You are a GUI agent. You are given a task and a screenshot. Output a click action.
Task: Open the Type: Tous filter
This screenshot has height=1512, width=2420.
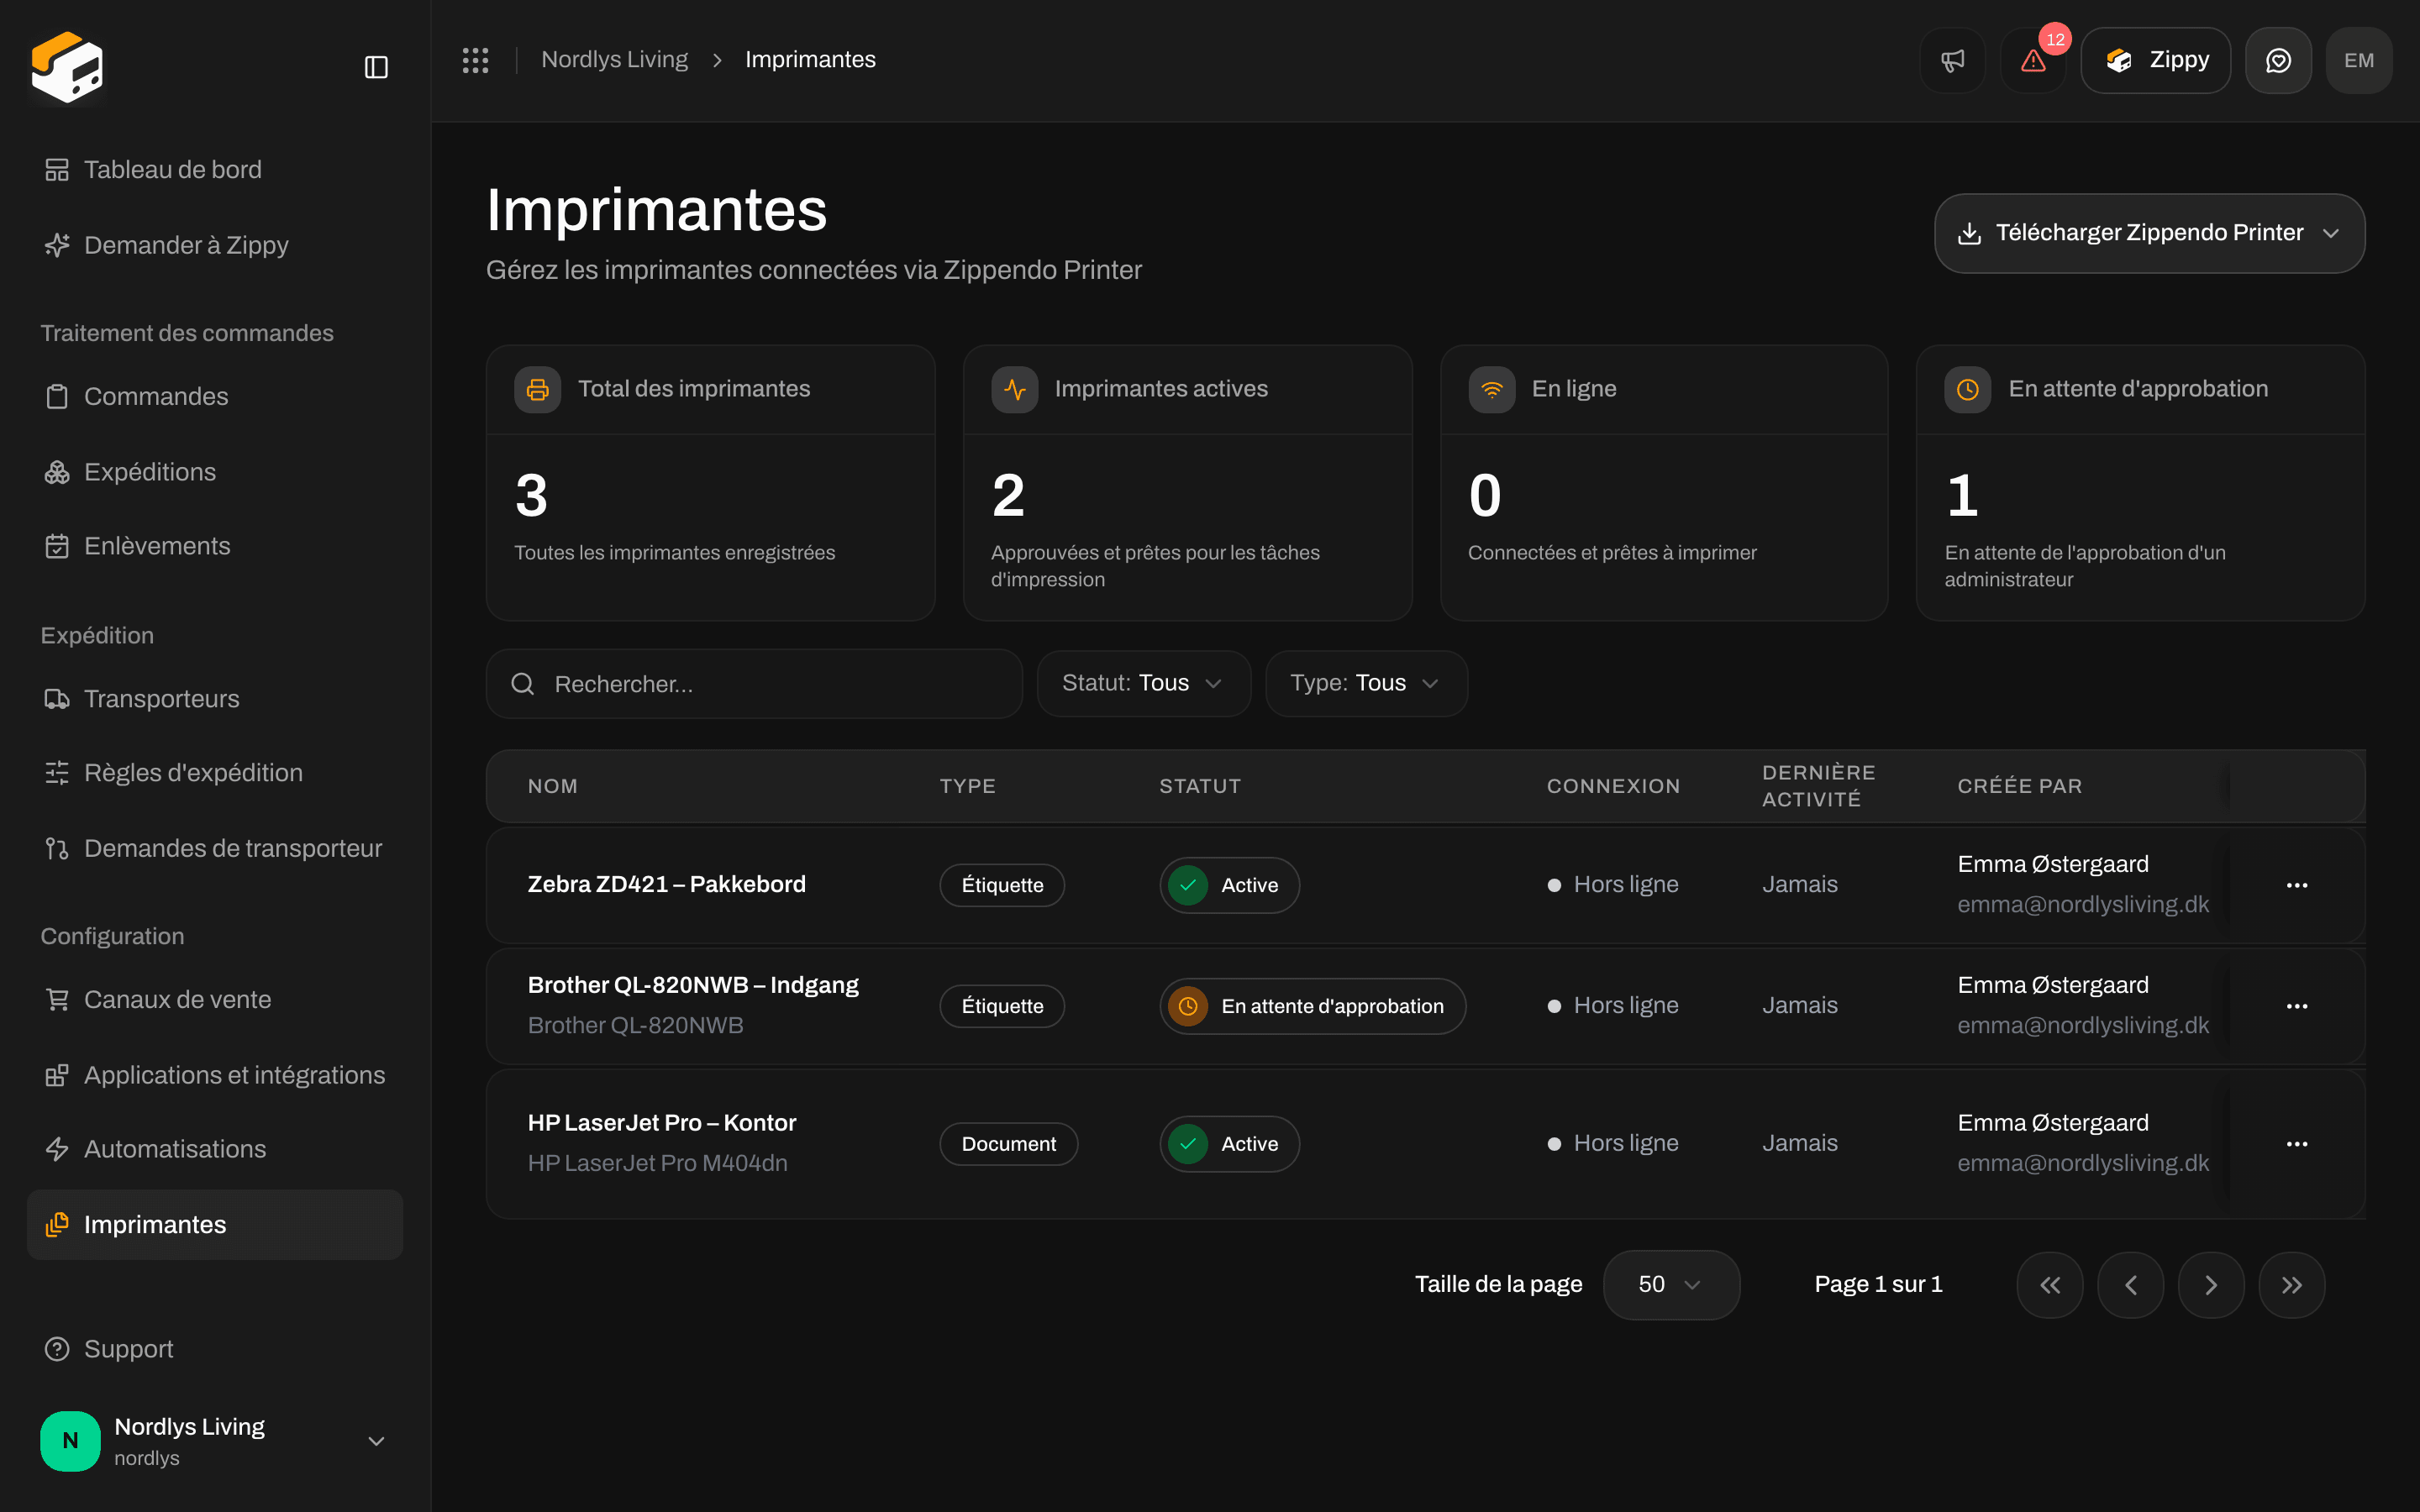[1366, 684]
